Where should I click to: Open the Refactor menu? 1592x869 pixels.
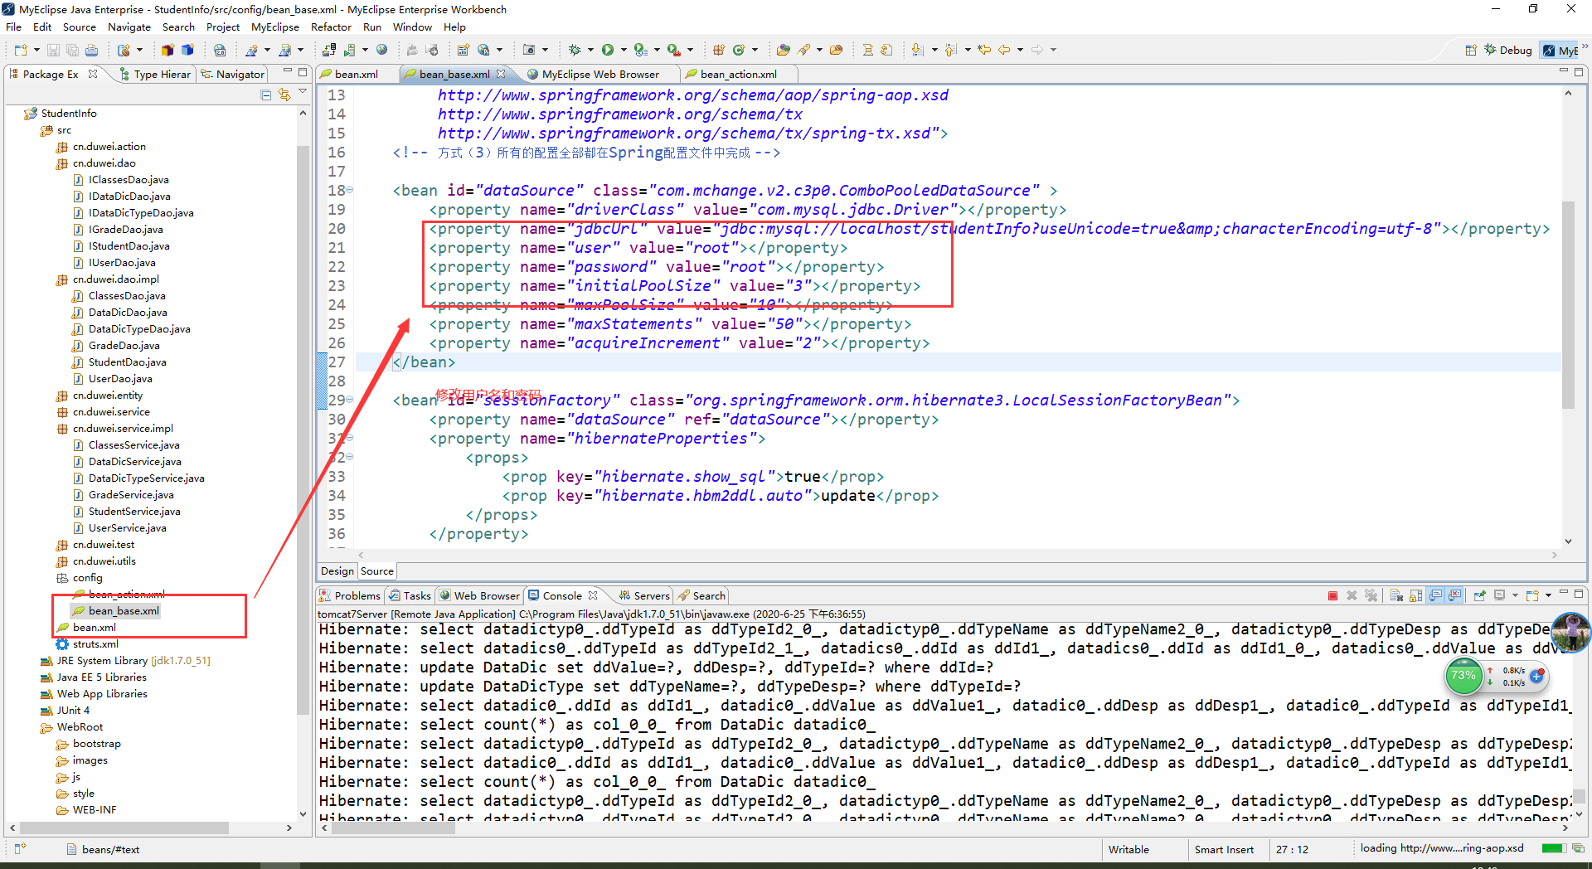(331, 27)
